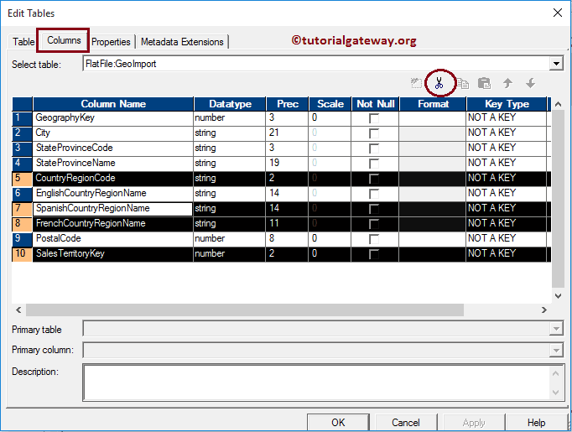Click the grid scroll right arrow
Screen dimensions: 572x432
point(544,310)
